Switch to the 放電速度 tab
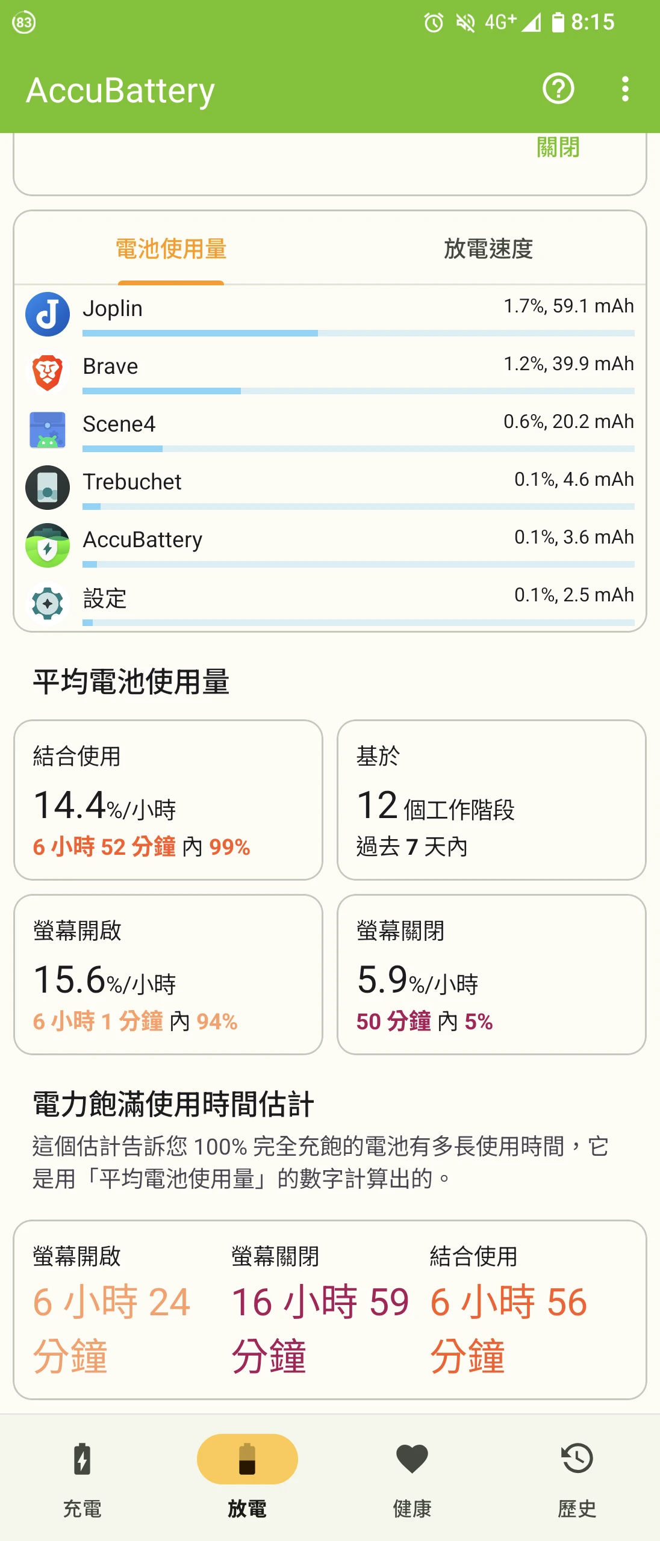This screenshot has height=1541, width=660. click(x=488, y=249)
